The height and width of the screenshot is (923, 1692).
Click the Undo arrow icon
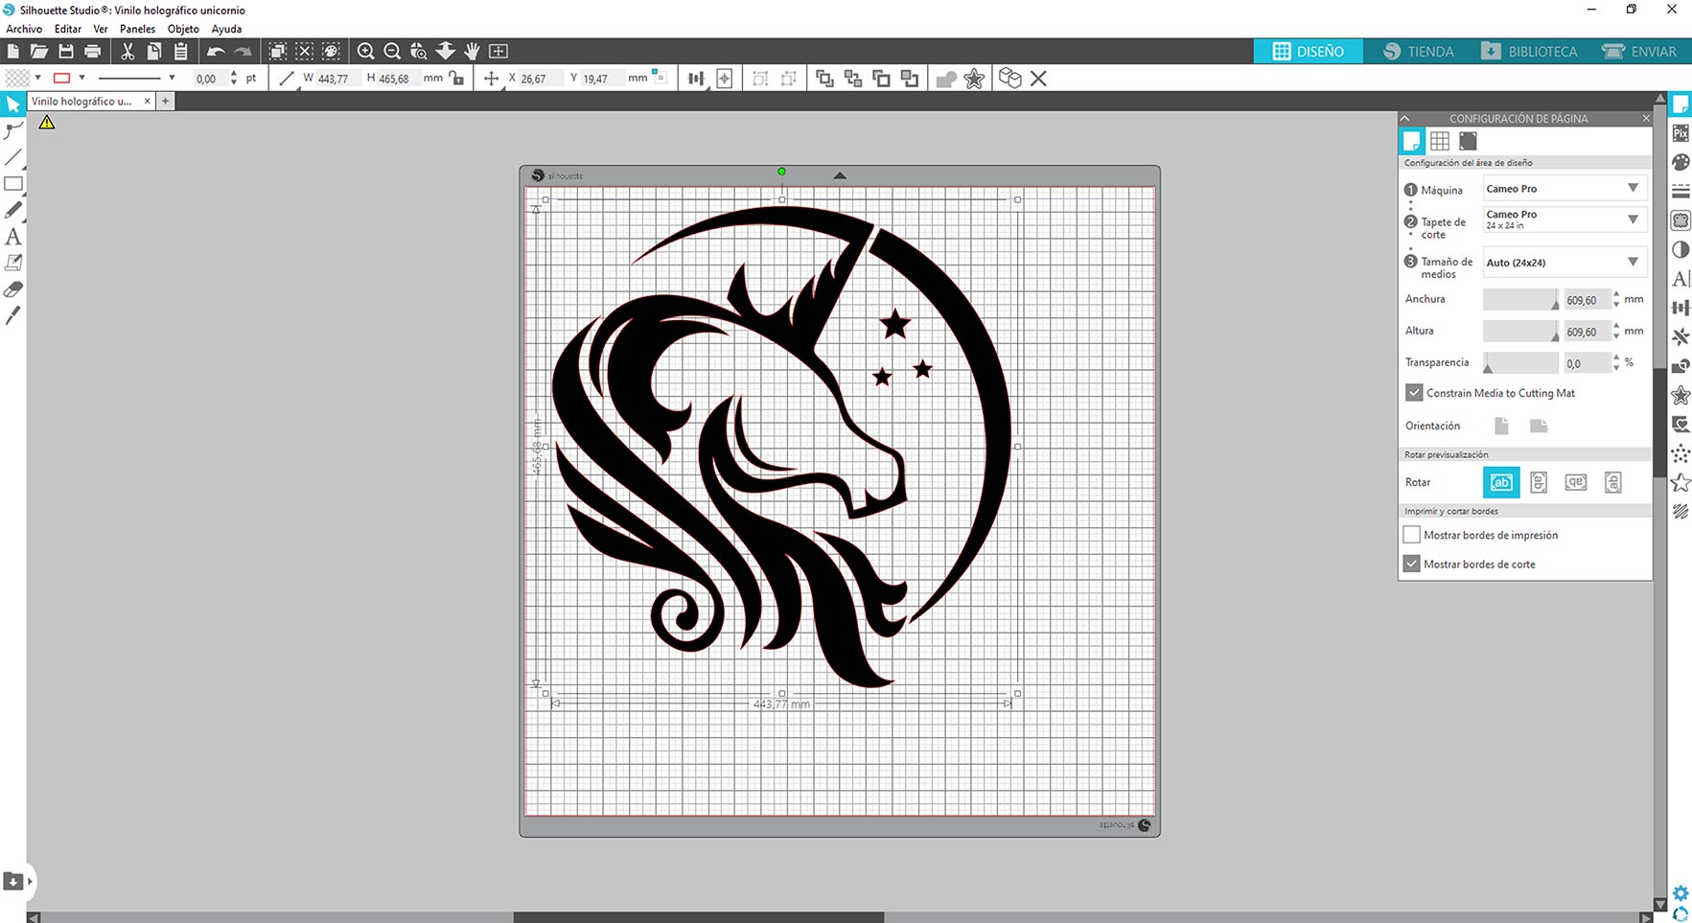[x=216, y=52]
